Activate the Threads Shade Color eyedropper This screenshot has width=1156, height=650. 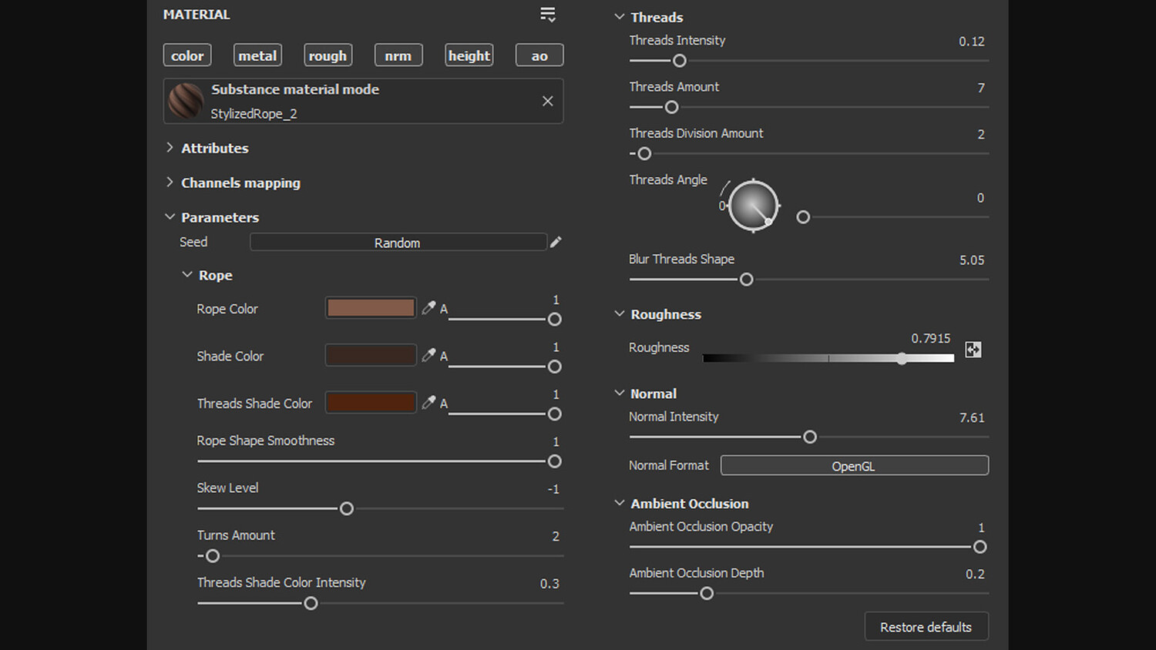click(428, 402)
